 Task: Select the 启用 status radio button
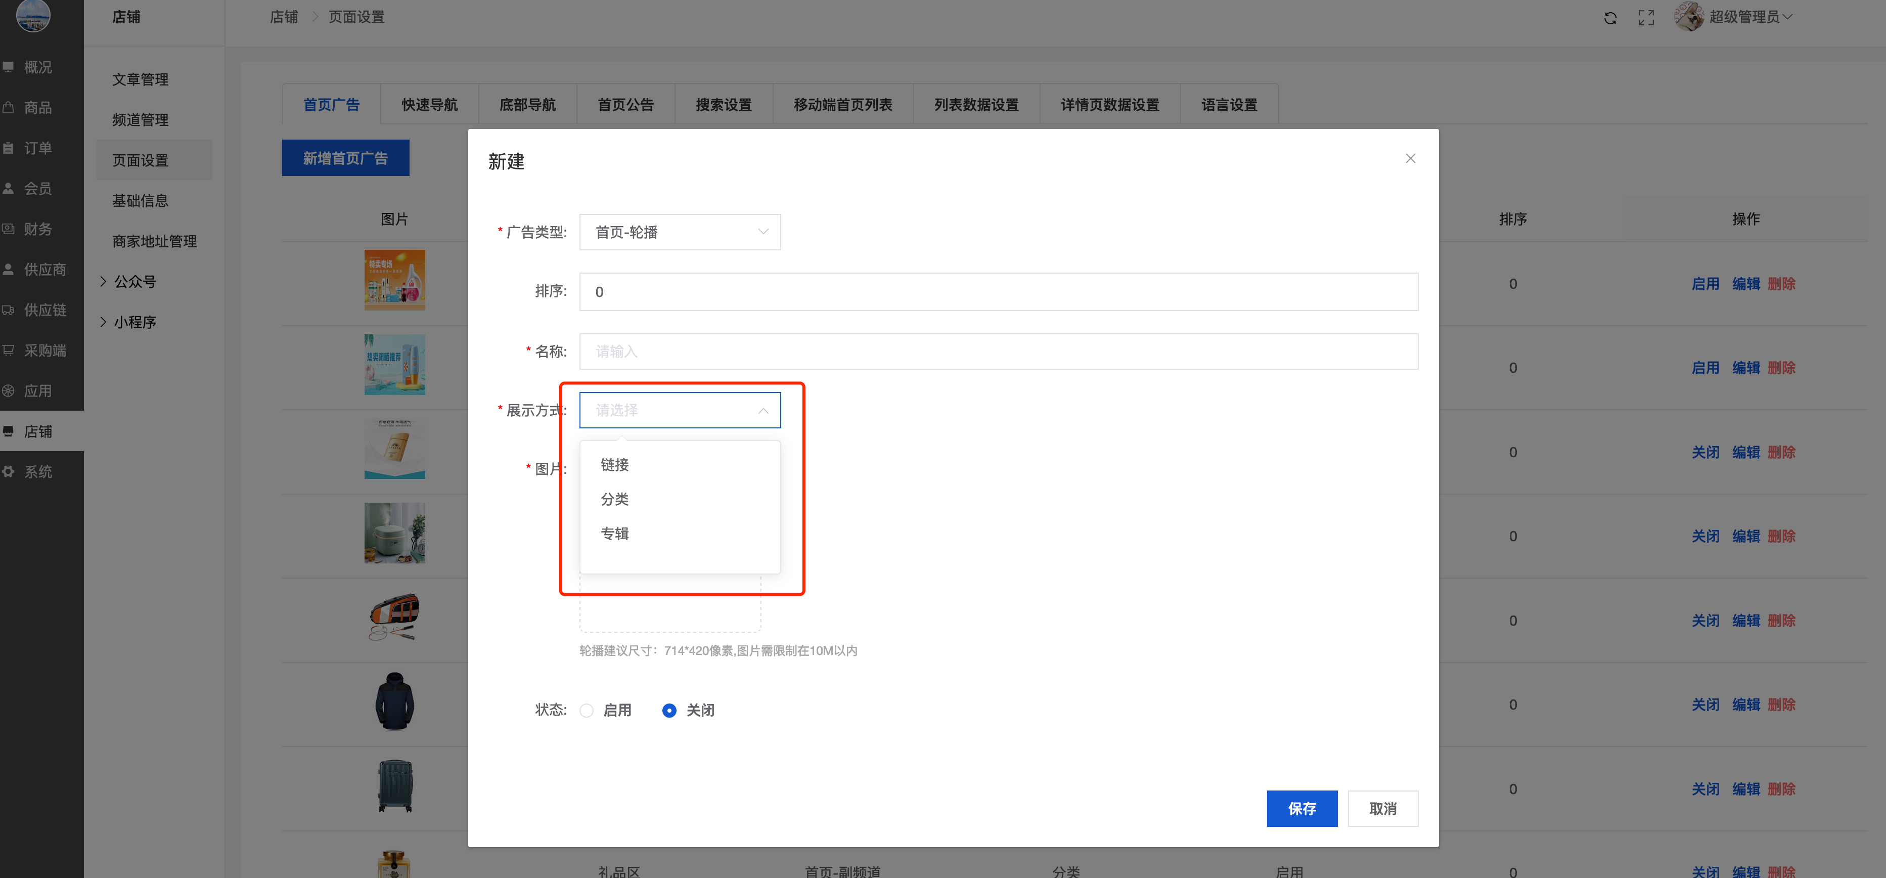pyautogui.click(x=587, y=710)
